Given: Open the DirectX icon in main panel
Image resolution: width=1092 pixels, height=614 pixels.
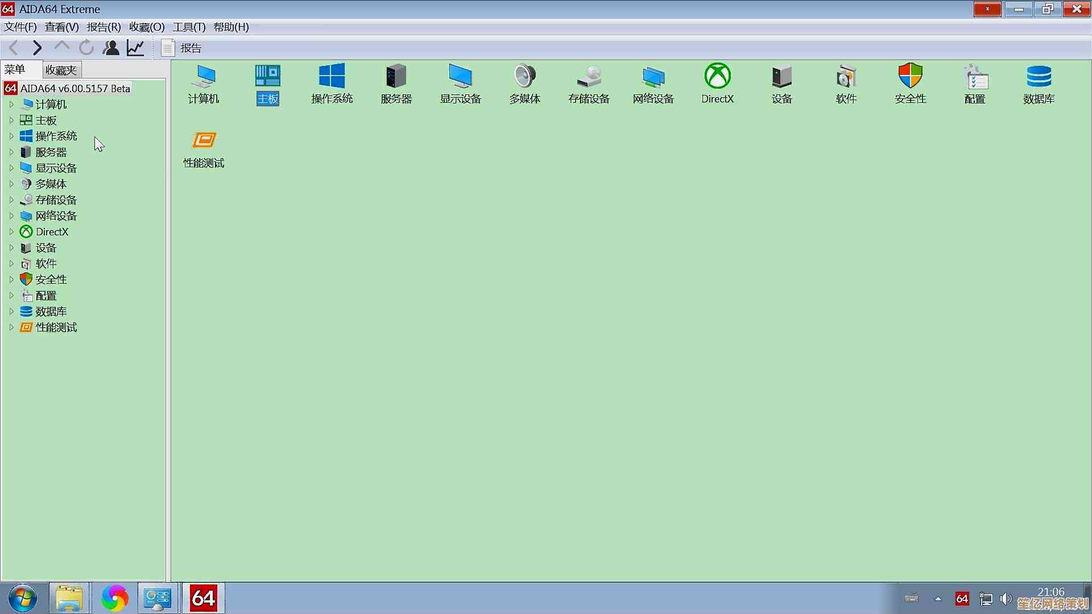Looking at the screenshot, I should pyautogui.click(x=717, y=77).
